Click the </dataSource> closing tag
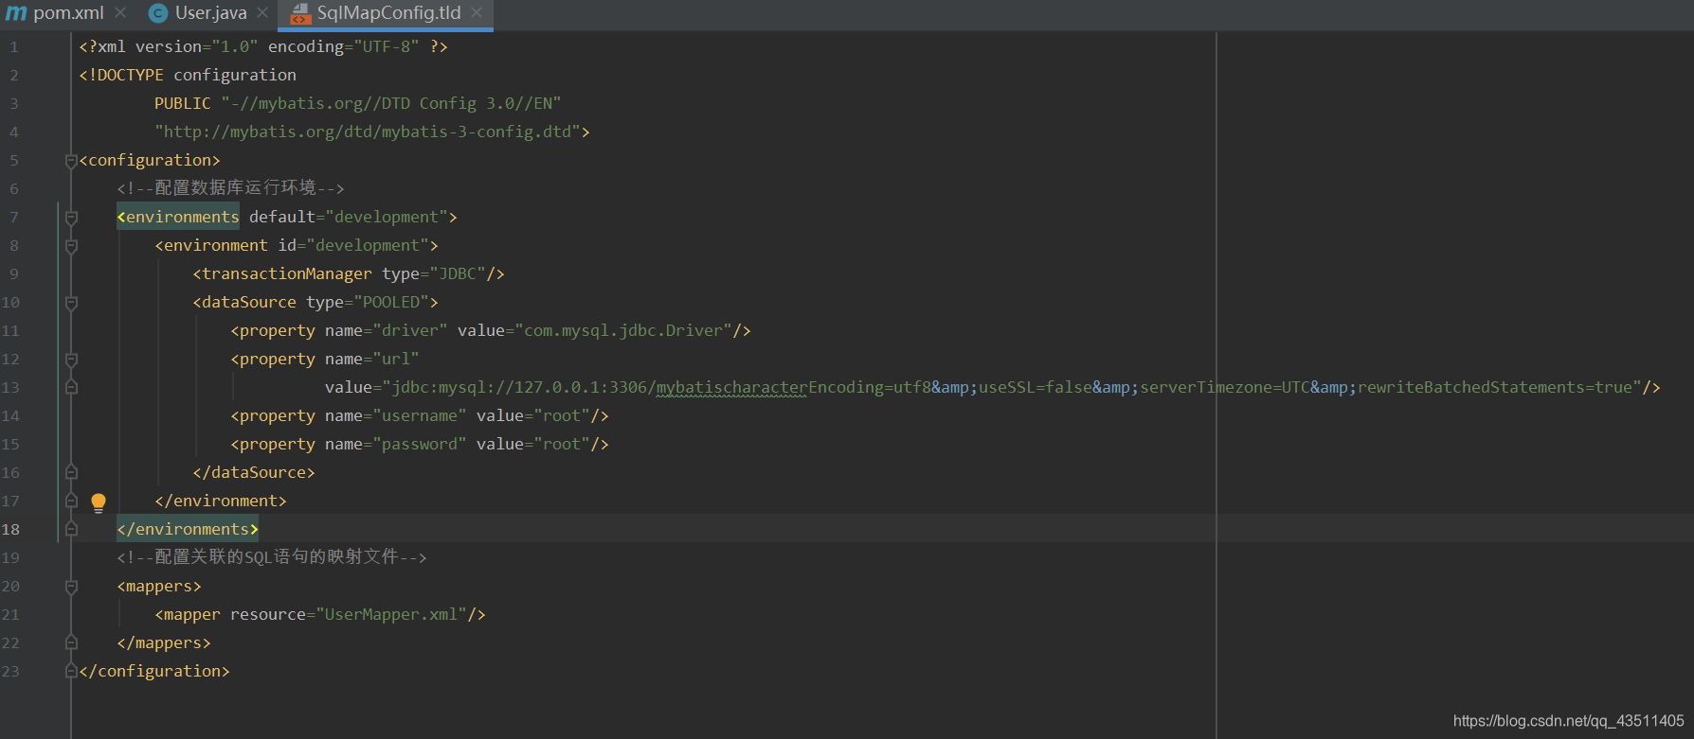This screenshot has width=1694, height=739. [254, 472]
